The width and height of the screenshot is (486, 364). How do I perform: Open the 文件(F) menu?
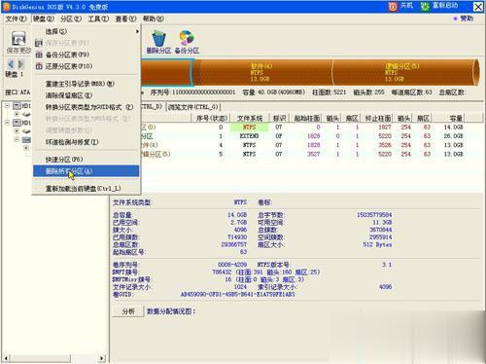click(16, 18)
